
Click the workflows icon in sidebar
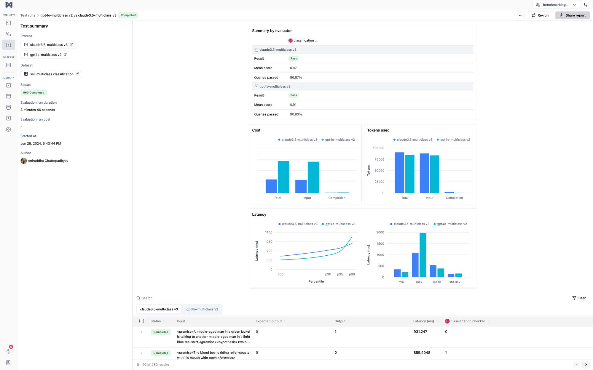pyautogui.click(x=8, y=34)
